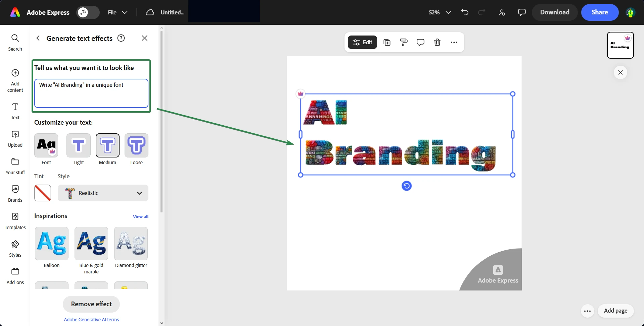
Task: Click the premium crown badge on canvas text
Action: (301, 94)
